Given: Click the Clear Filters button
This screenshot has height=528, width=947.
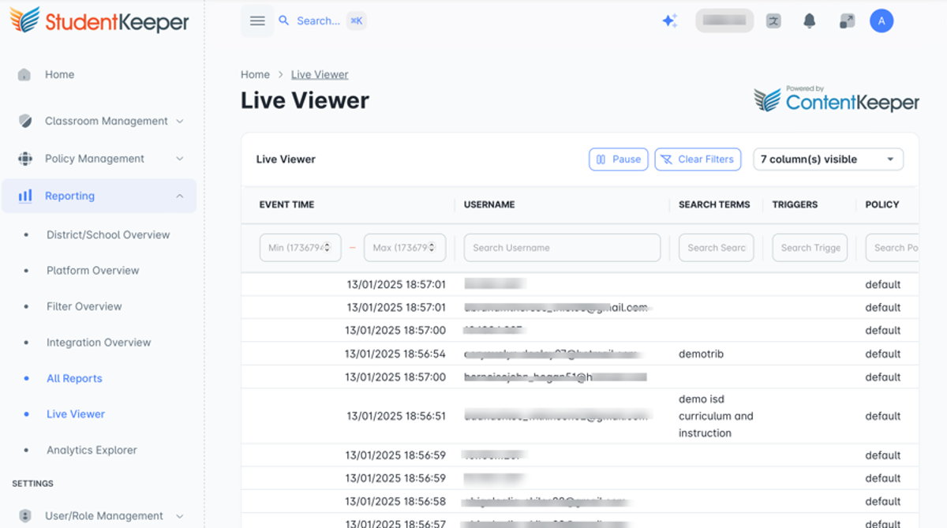Looking at the screenshot, I should (x=698, y=159).
